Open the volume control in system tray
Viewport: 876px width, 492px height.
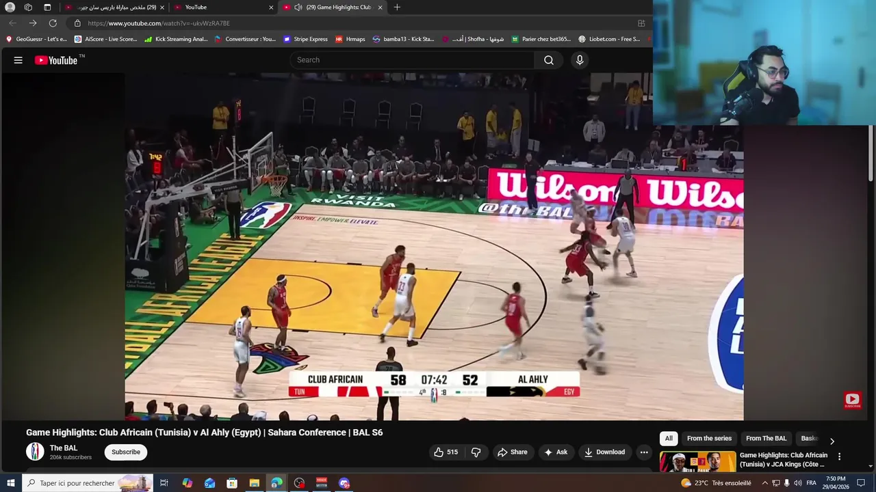click(797, 483)
